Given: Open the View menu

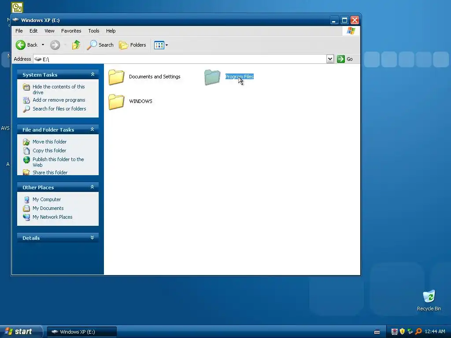Looking at the screenshot, I should point(49,31).
